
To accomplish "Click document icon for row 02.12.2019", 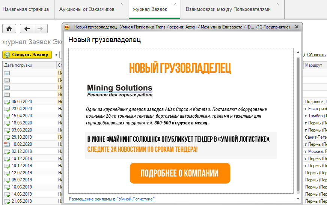I will pos(7,151).
